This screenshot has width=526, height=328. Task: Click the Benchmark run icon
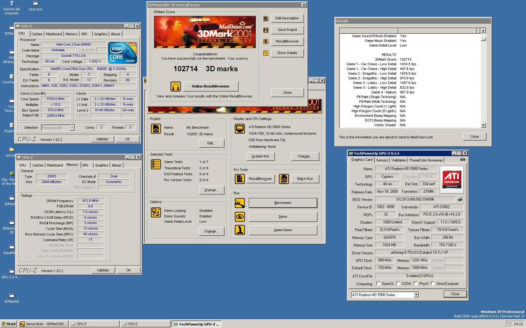(x=240, y=203)
